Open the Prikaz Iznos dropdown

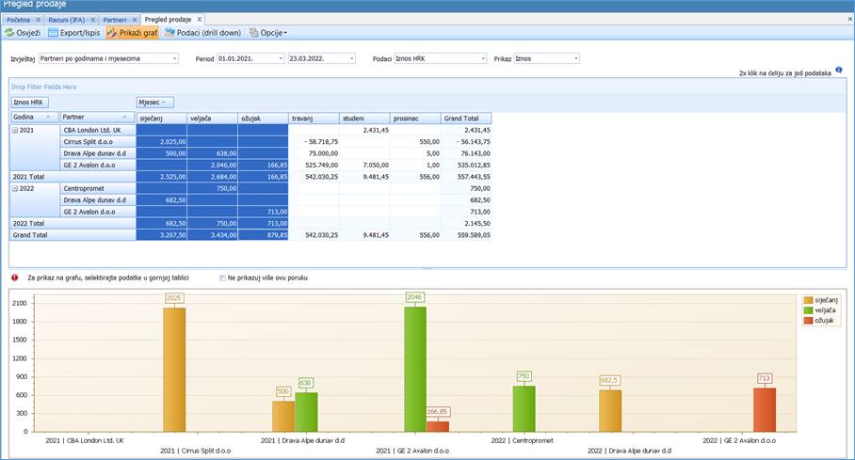click(x=576, y=58)
